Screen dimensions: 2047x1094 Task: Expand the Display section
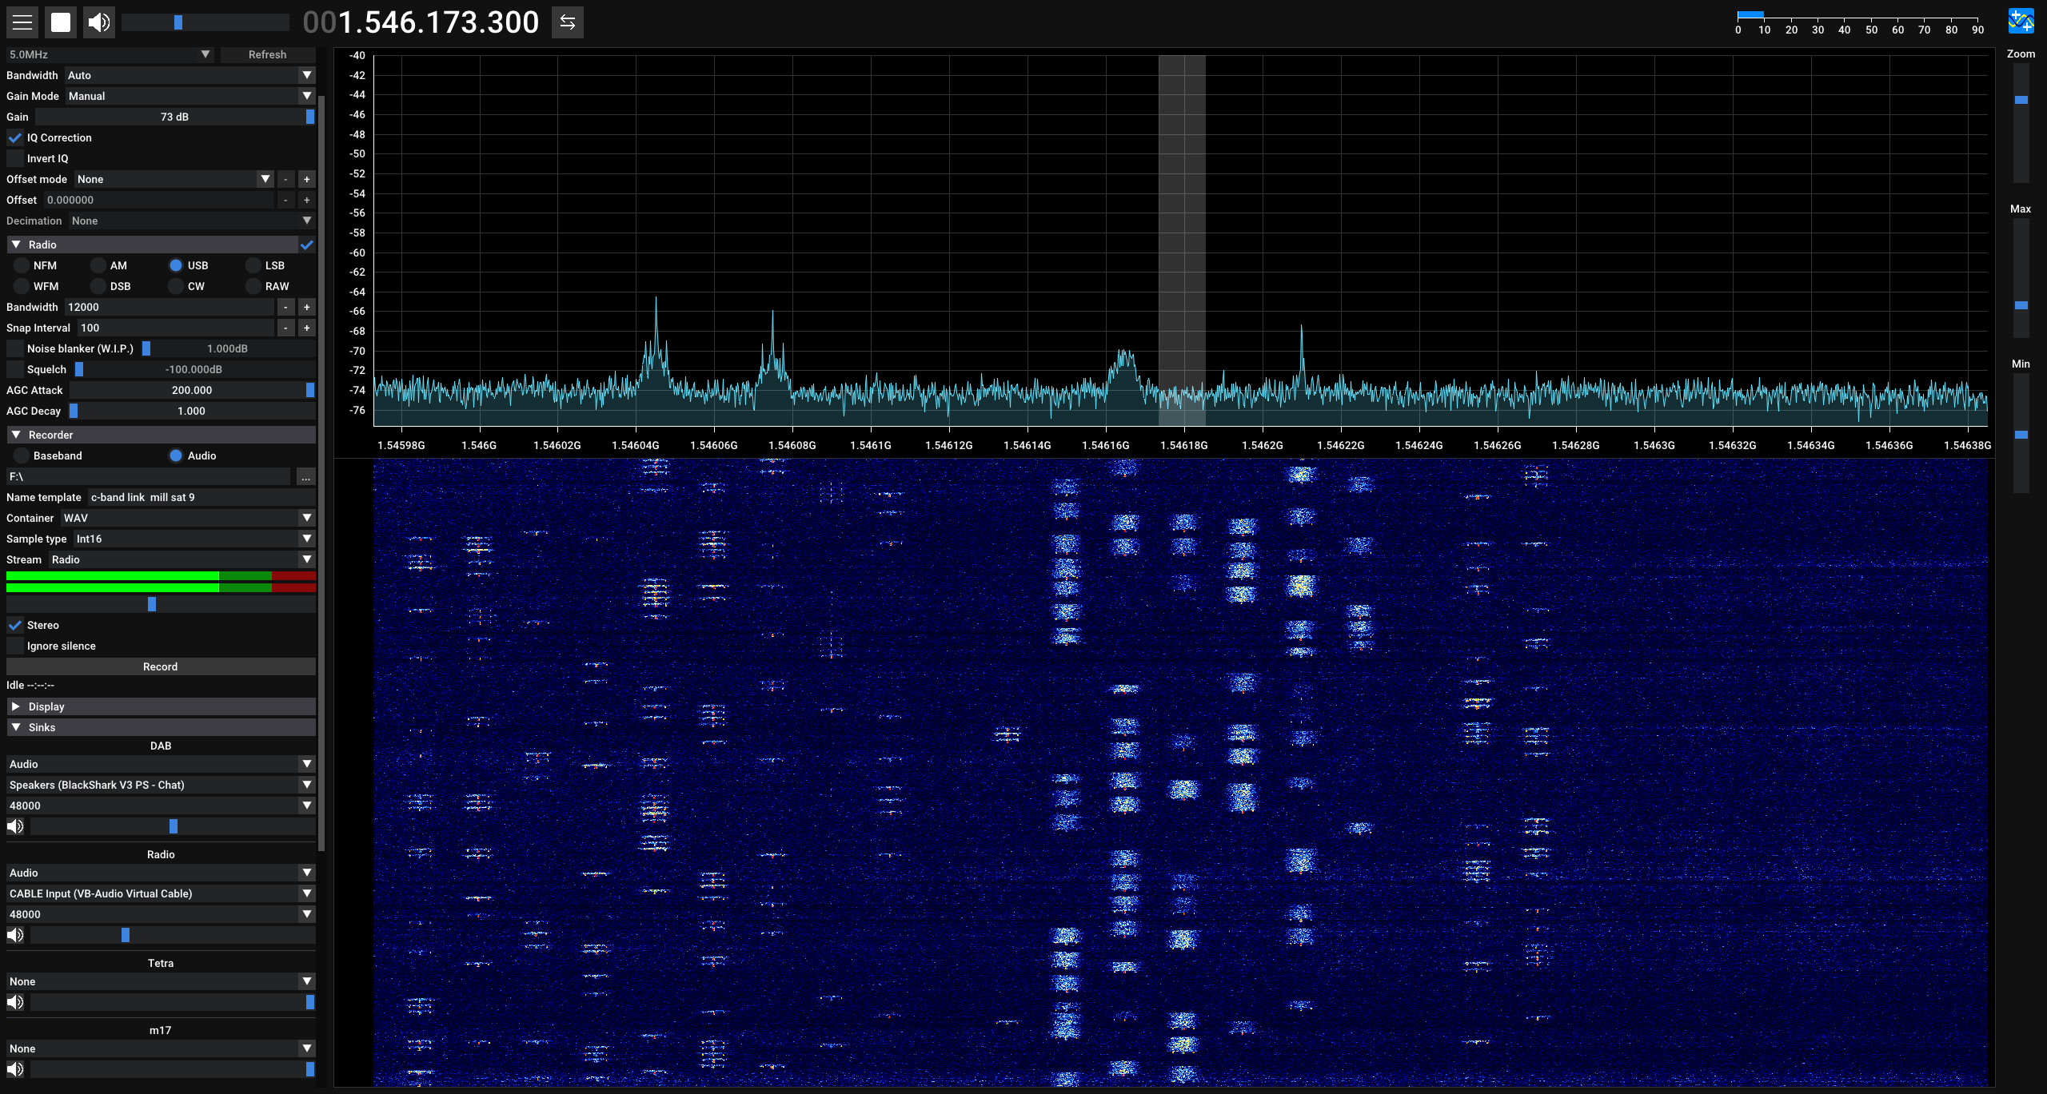161,706
